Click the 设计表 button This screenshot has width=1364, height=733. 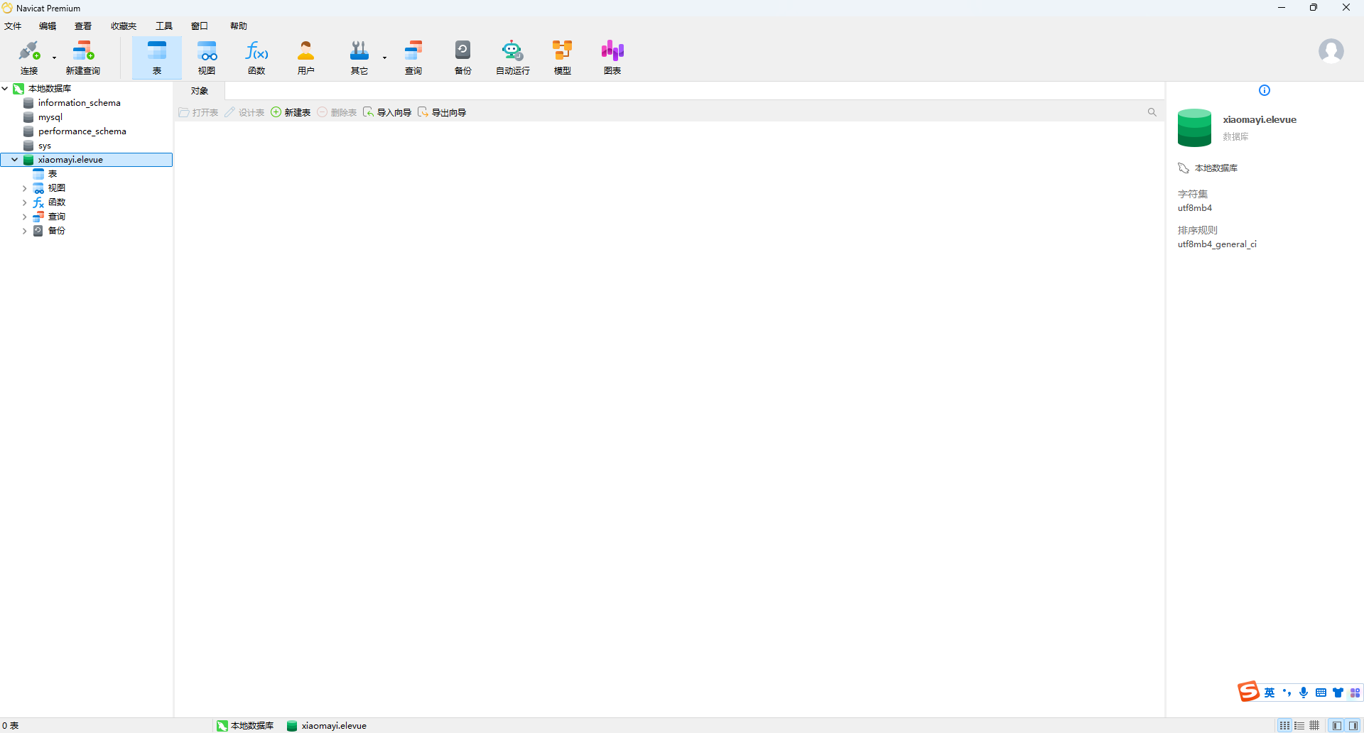(x=245, y=112)
